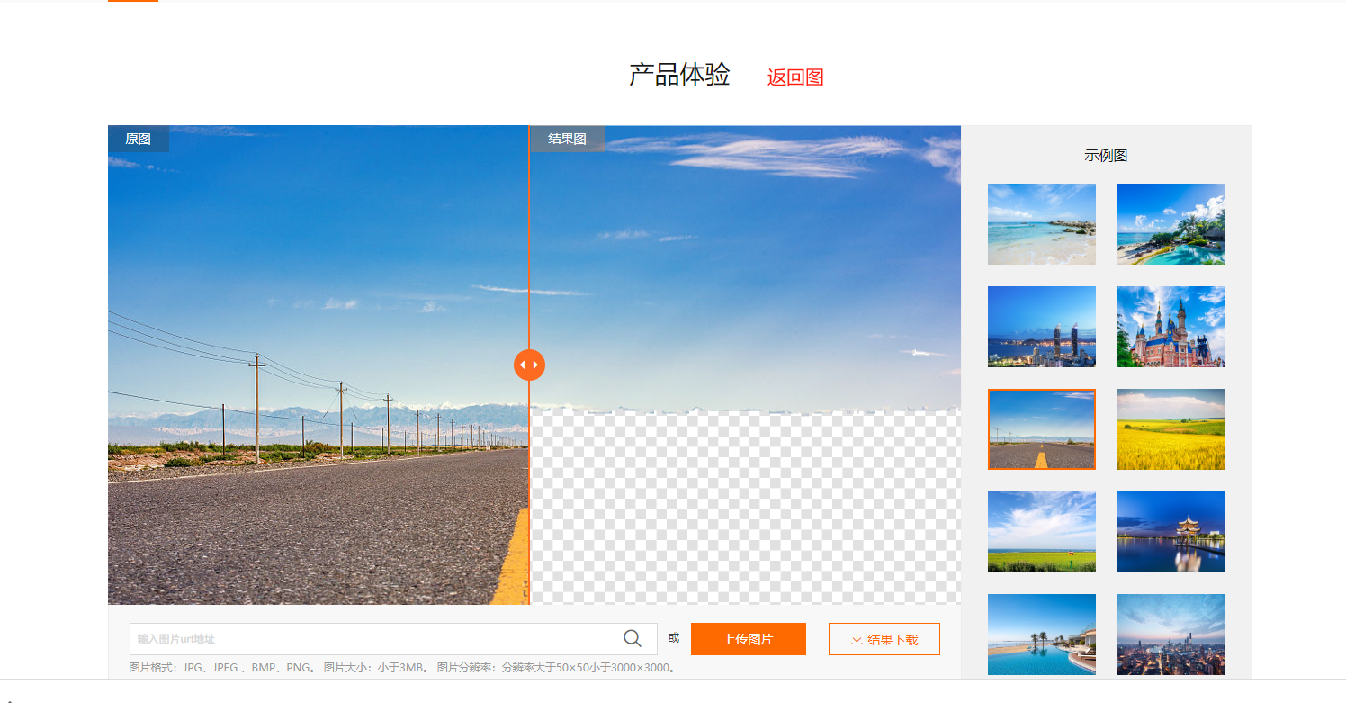Click the 原图 label on the original image
This screenshot has width=1346, height=703.
pyautogui.click(x=138, y=139)
